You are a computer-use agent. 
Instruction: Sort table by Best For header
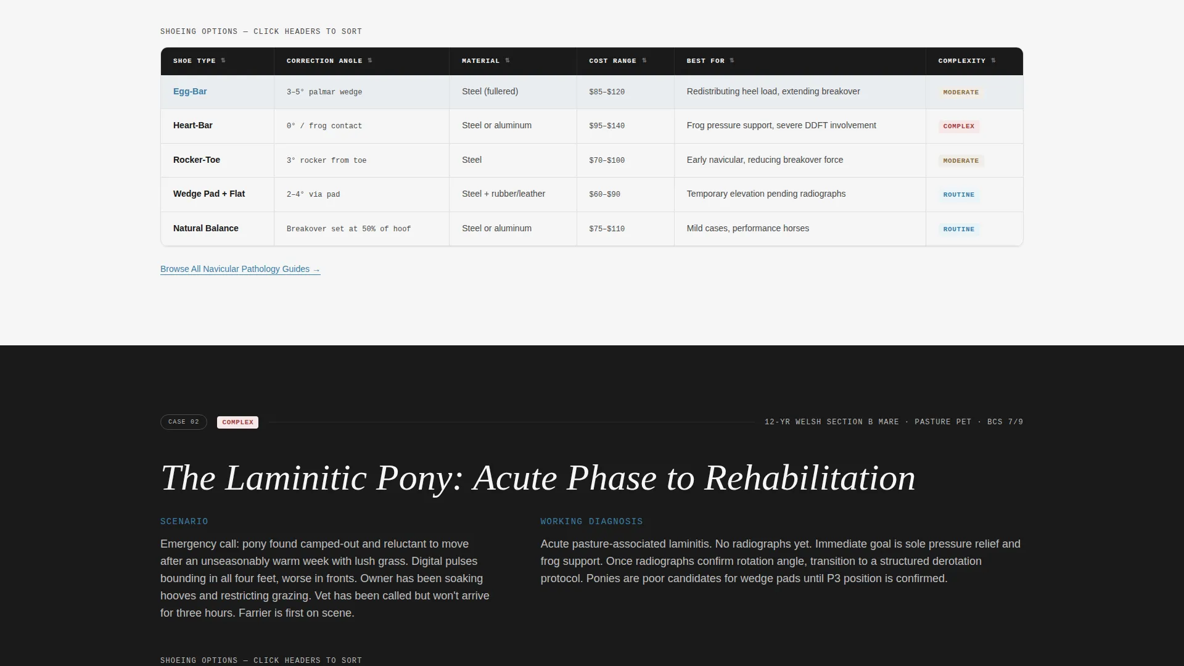(800, 61)
